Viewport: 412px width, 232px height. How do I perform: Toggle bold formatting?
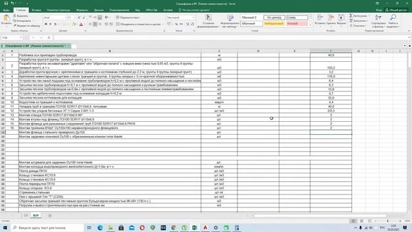coord(46,24)
